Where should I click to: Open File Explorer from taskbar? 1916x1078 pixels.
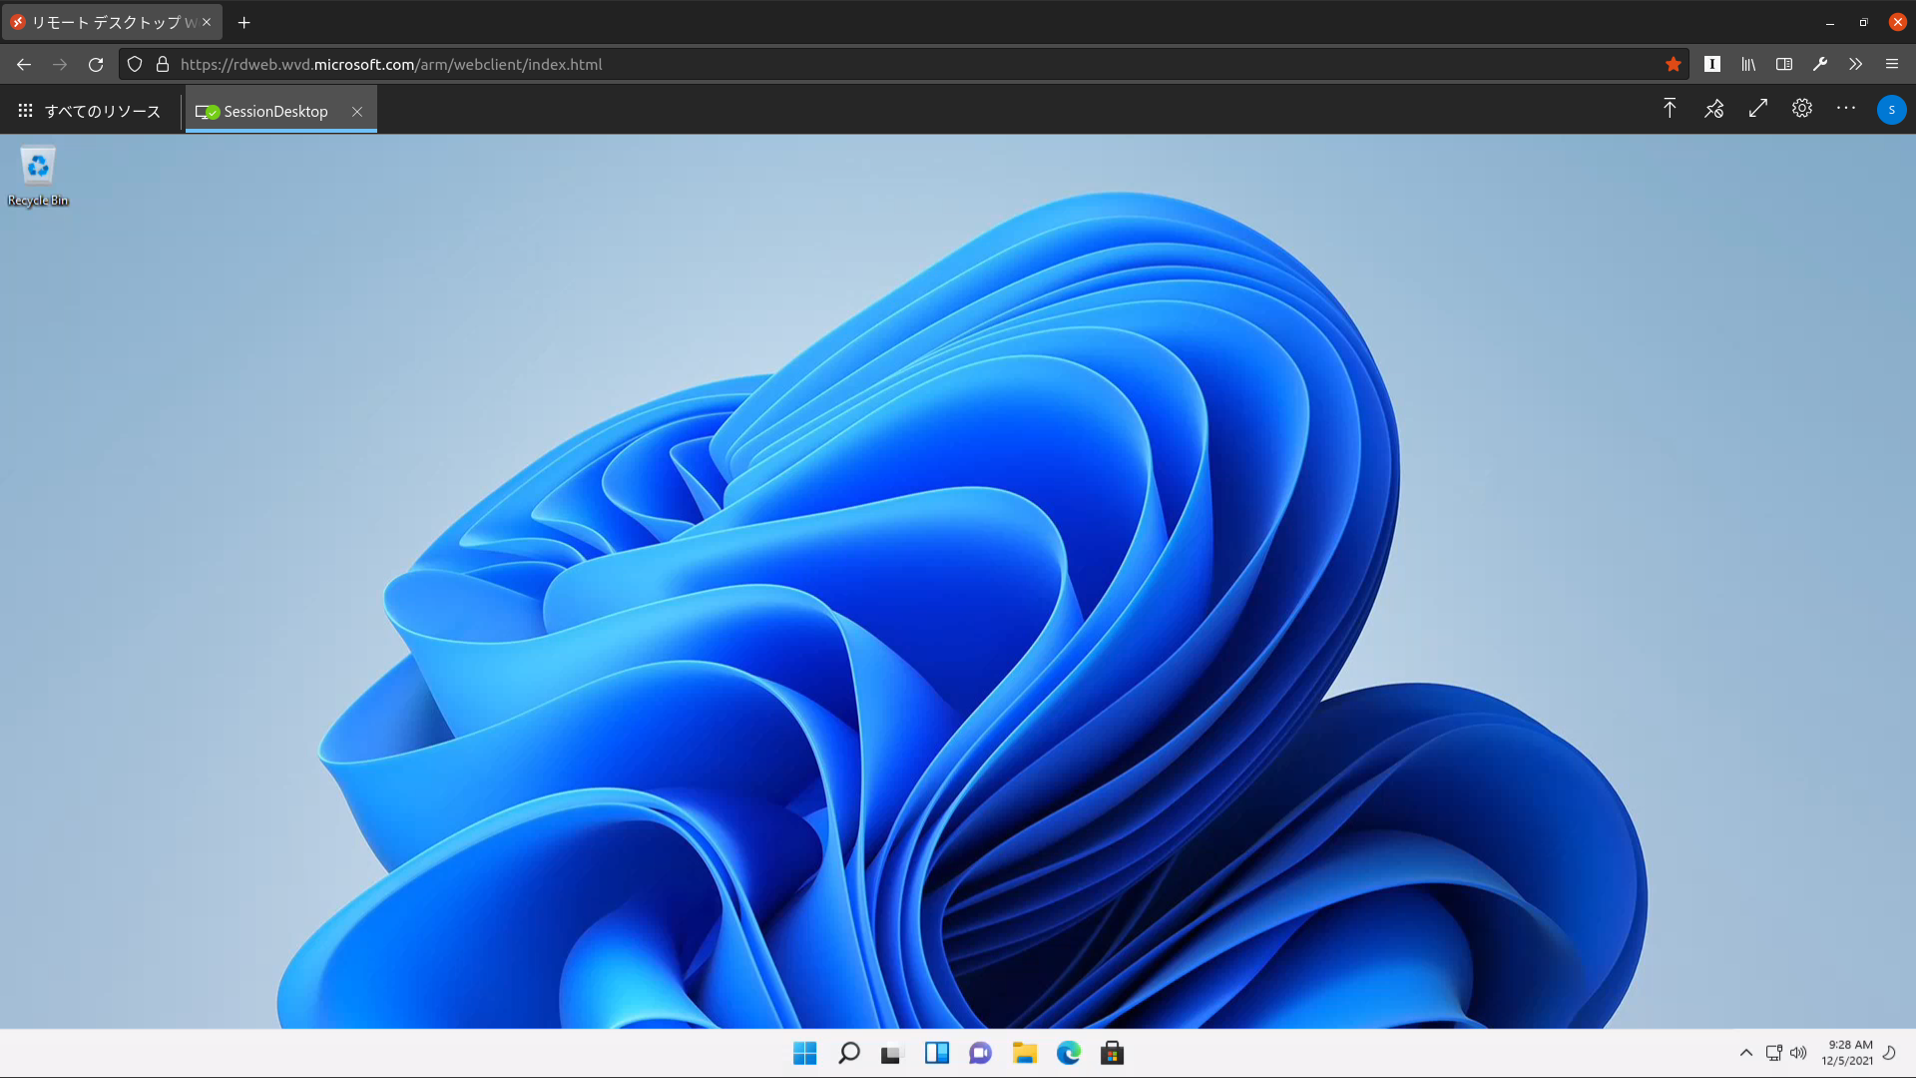coord(1025,1053)
